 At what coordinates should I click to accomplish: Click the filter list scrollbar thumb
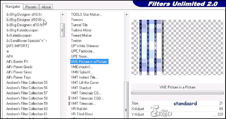(127, 100)
